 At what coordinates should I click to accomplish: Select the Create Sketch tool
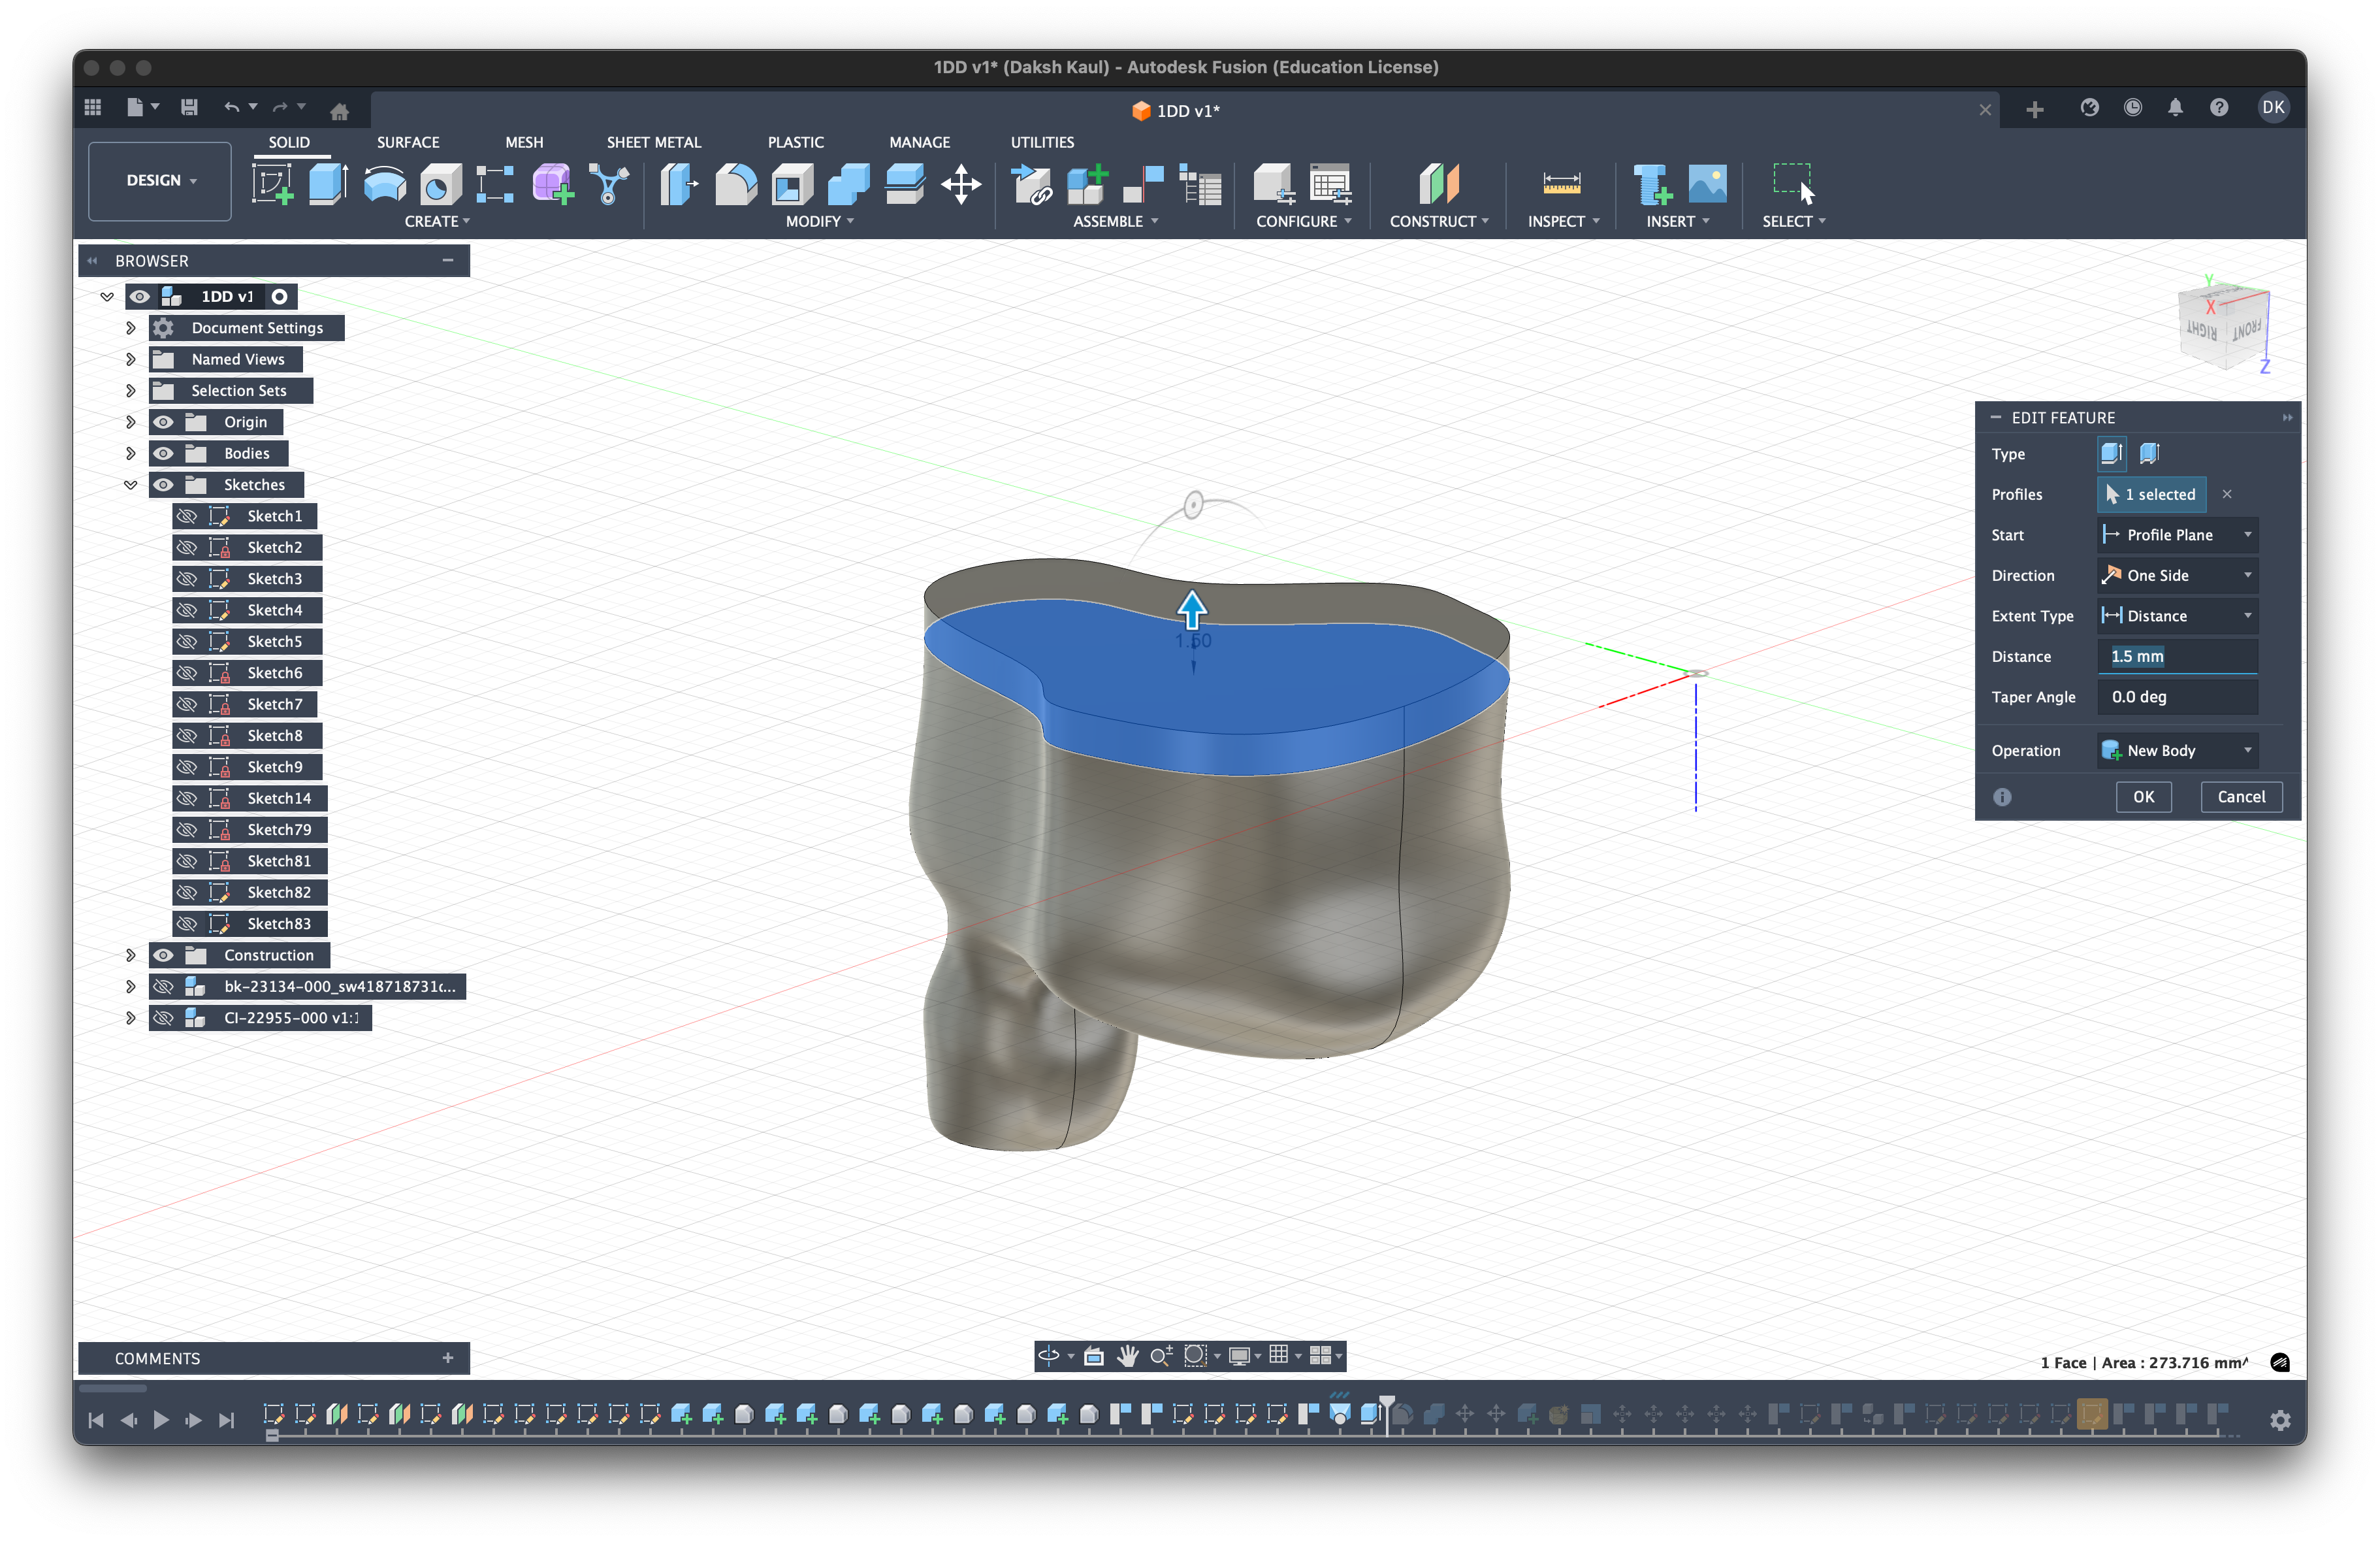272,183
